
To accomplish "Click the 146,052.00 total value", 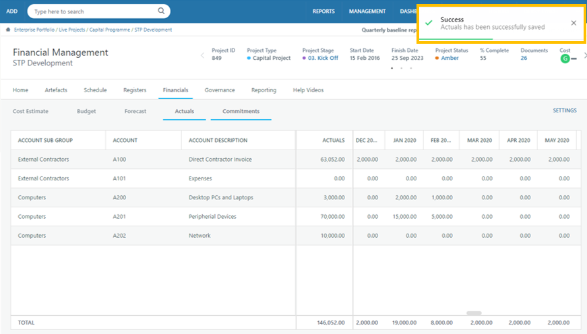I will point(331,323).
